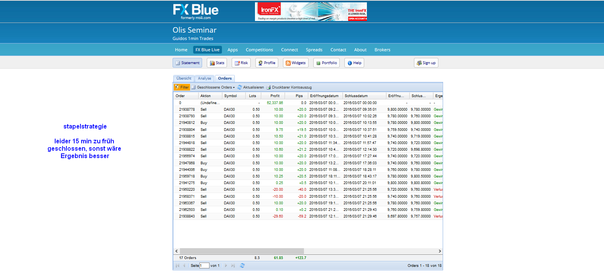Open Druckbarer Kontoauszug printable statement
604x275 pixels.
coord(289,87)
